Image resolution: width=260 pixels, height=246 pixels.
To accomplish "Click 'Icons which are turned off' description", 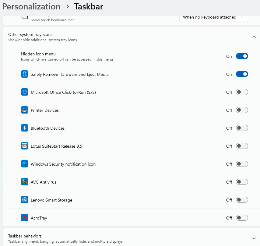I will pyautogui.click(x=67, y=59).
